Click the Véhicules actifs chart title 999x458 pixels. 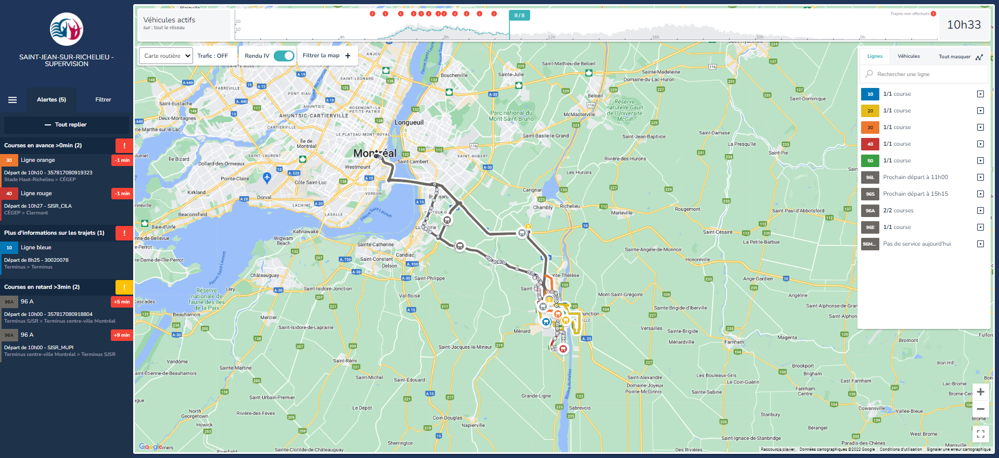[169, 20]
